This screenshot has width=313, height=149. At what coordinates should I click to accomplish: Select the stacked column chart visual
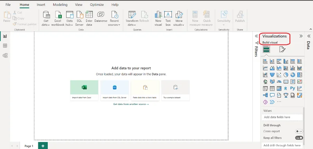pyautogui.click(x=272, y=61)
